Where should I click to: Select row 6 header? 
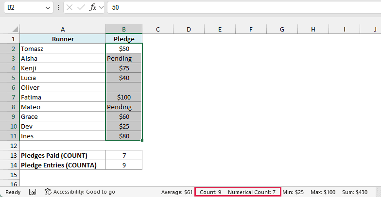pos(10,87)
